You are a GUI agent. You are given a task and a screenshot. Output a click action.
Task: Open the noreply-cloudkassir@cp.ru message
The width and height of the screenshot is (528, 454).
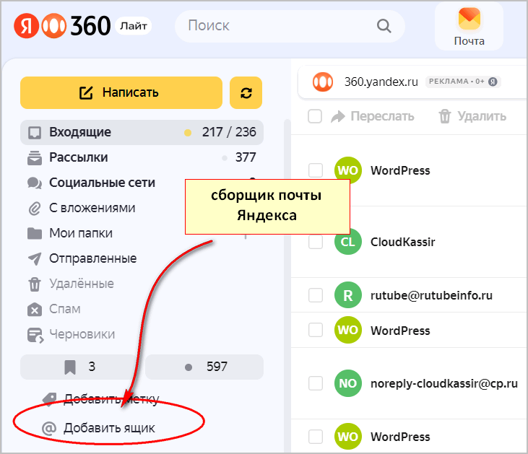(409, 383)
